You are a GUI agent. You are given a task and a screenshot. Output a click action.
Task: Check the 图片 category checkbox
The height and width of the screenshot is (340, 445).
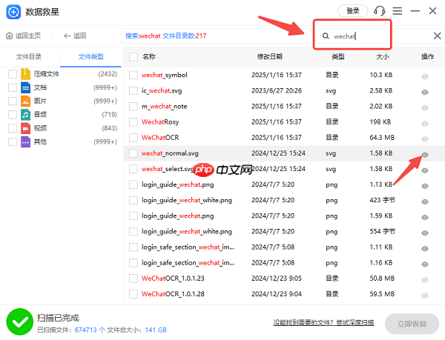(13, 101)
